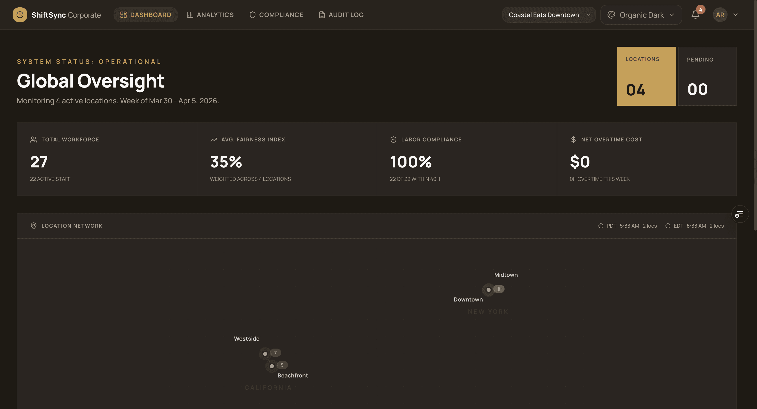The height and width of the screenshot is (409, 757).
Task: Click the Location Network map pin icon
Action: pyautogui.click(x=34, y=226)
